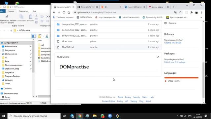Go back in Chrome browser
The height and width of the screenshot is (119, 211).
click(54, 13)
